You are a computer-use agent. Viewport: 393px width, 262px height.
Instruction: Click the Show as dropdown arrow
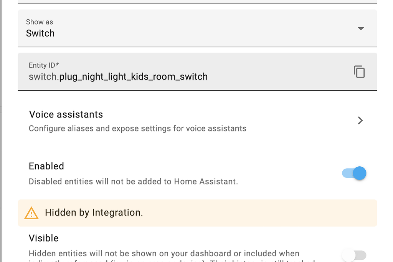click(360, 28)
